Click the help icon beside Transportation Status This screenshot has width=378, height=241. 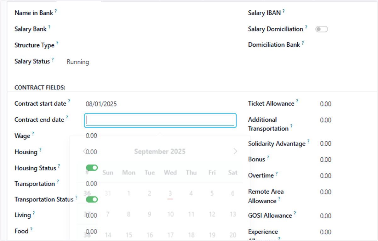pyautogui.click(x=76, y=198)
